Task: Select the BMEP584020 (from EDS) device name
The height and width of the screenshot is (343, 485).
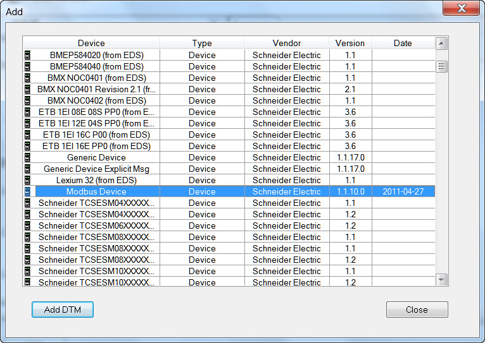Action: pyautogui.click(x=97, y=55)
